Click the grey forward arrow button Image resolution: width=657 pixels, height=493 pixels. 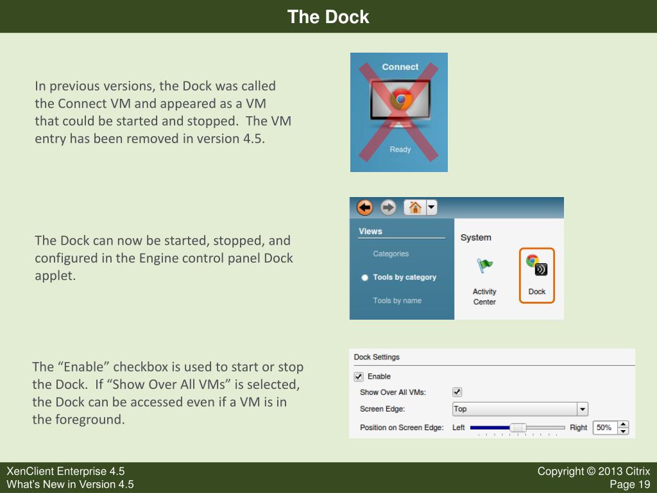point(388,207)
